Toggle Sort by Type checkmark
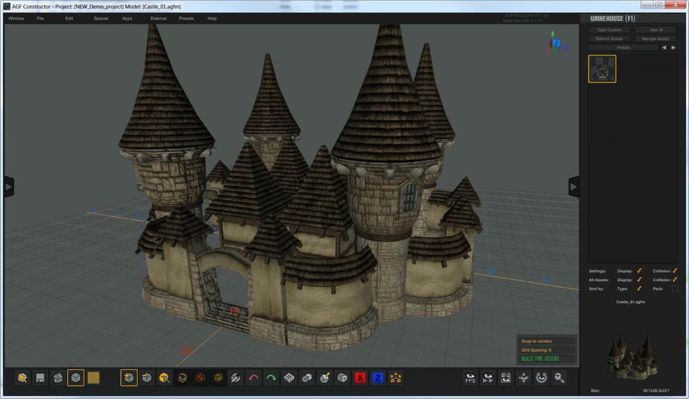 click(x=639, y=288)
